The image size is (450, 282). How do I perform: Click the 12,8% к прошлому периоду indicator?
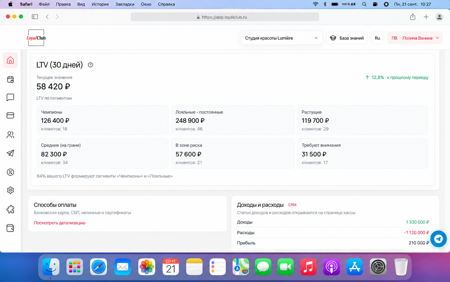pyautogui.click(x=397, y=78)
